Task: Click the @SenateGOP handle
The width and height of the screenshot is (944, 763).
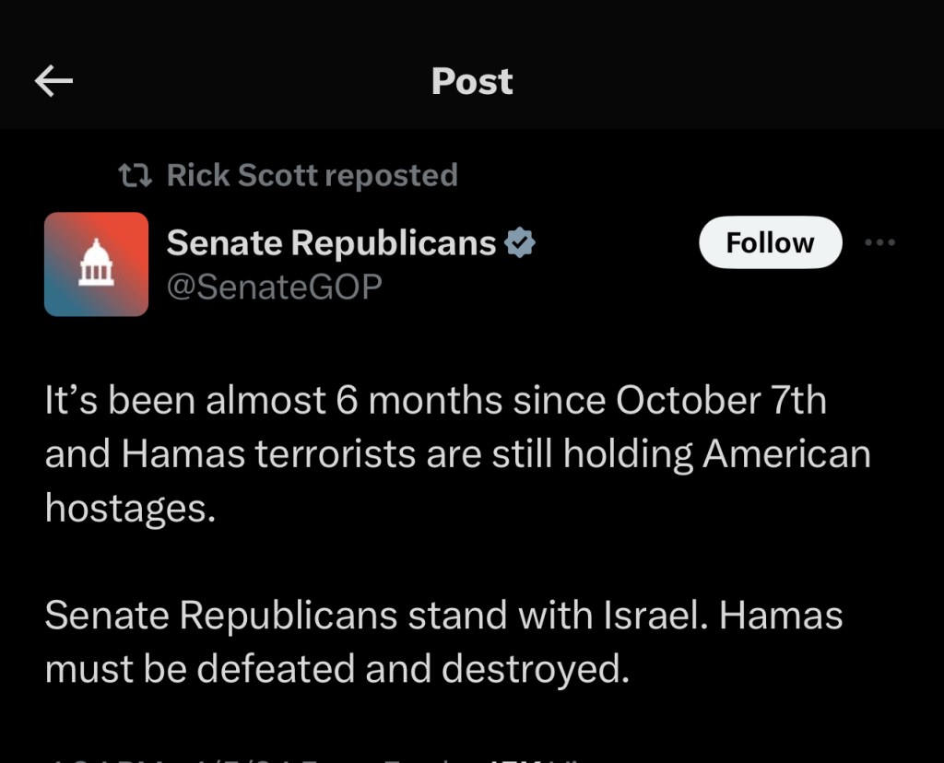Action: pos(274,288)
